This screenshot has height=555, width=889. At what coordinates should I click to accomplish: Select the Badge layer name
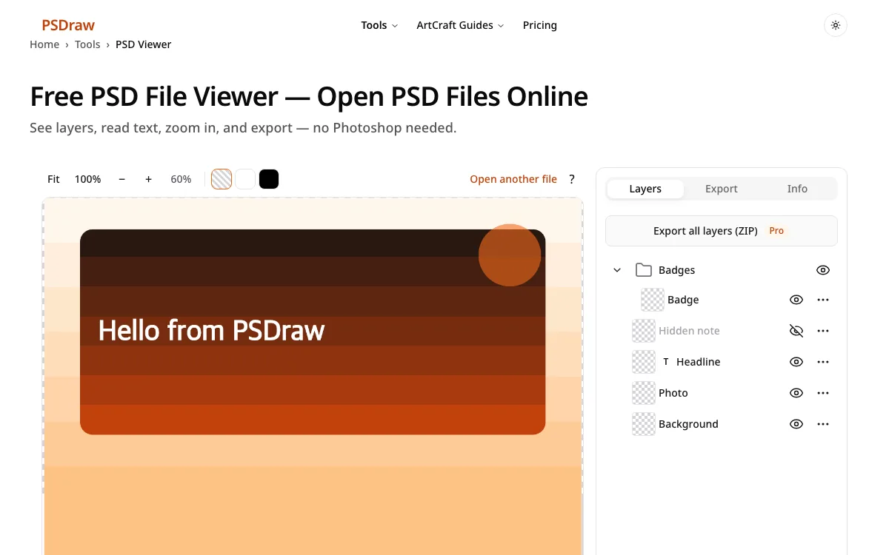[x=683, y=300]
